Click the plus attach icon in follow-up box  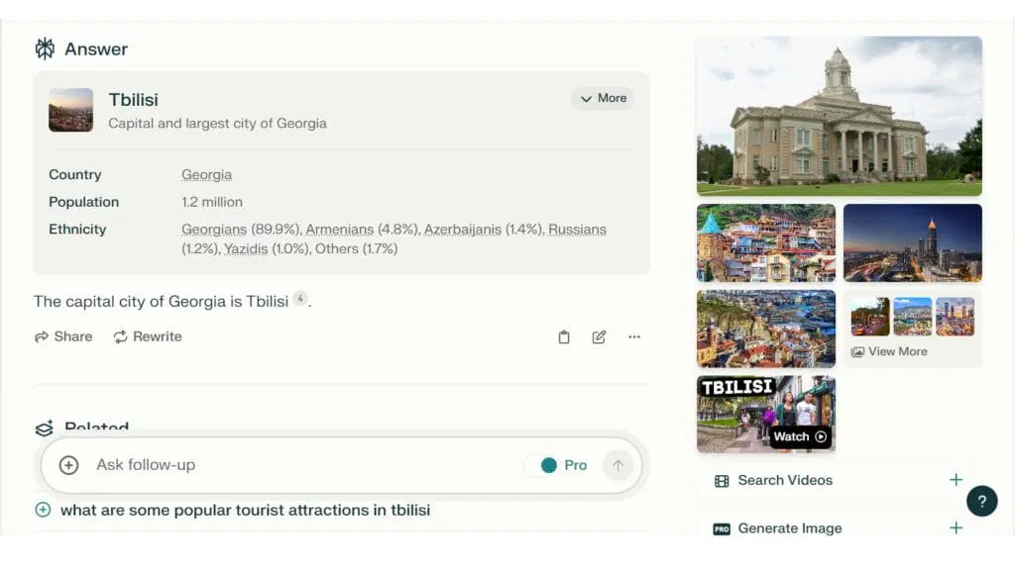[x=68, y=465]
